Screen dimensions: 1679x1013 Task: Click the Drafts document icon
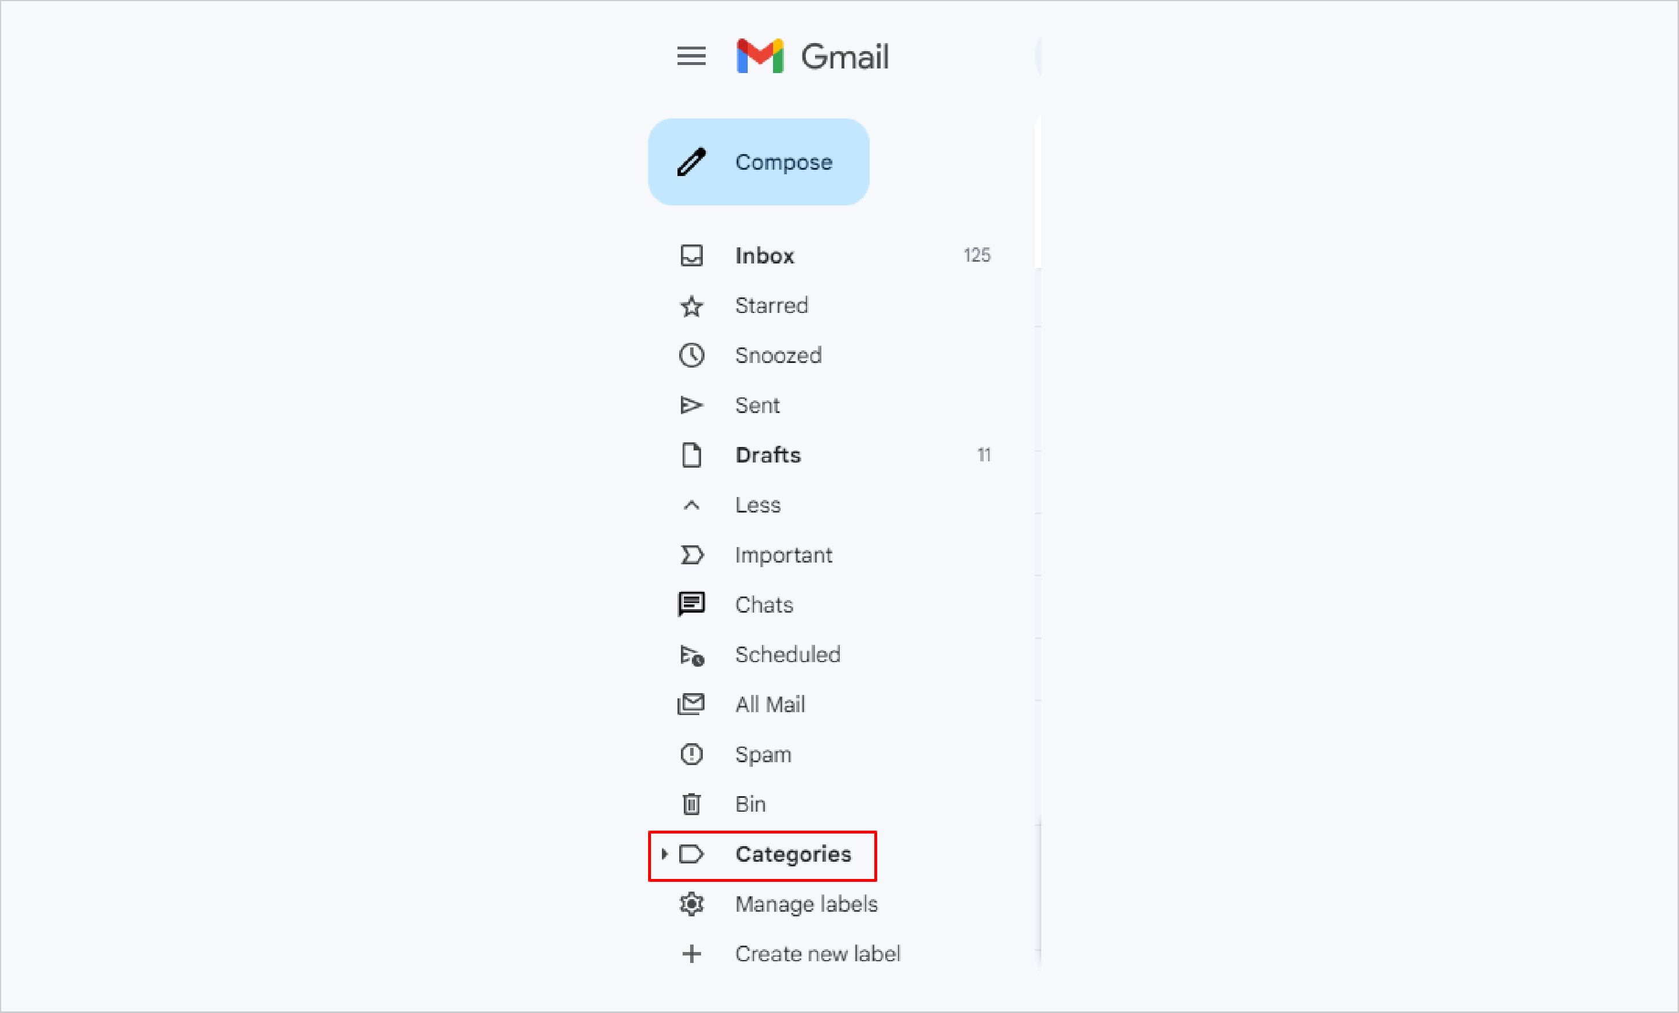pyautogui.click(x=691, y=455)
